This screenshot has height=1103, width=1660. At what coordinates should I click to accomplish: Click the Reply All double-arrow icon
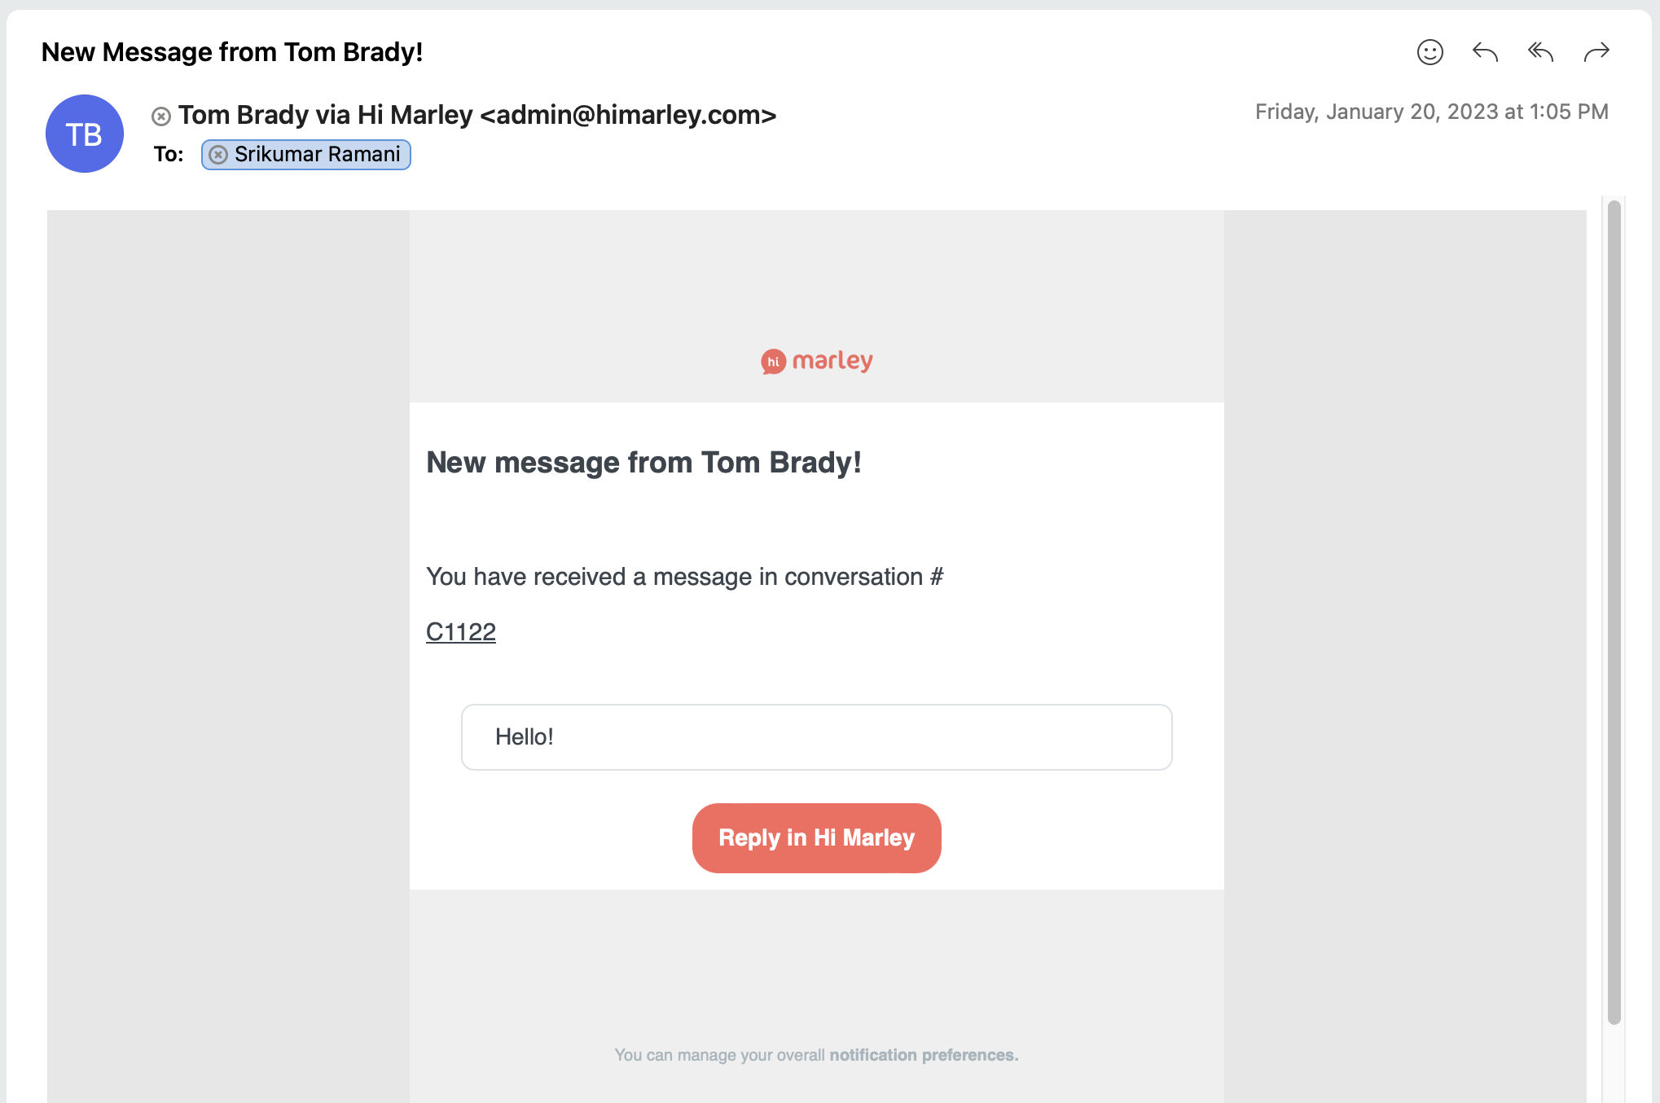[1540, 52]
